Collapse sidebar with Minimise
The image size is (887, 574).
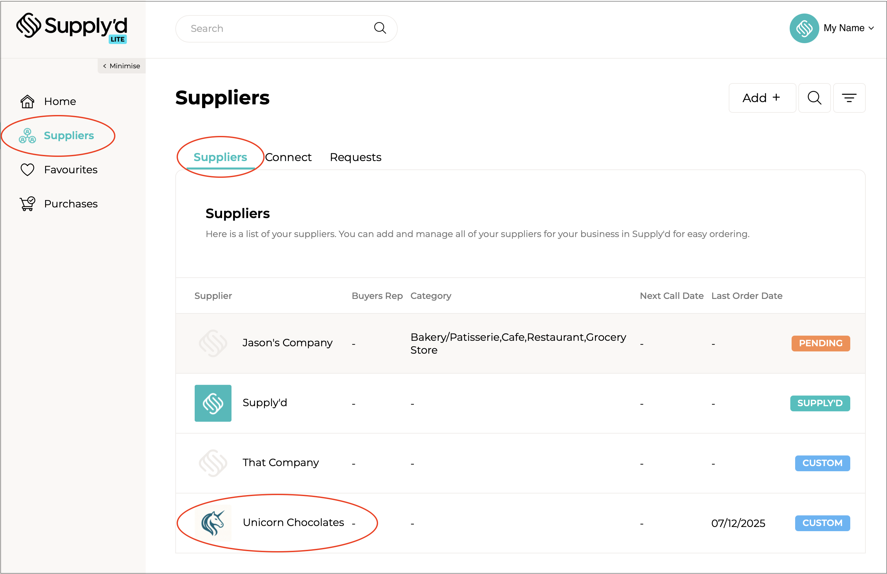pyautogui.click(x=122, y=66)
